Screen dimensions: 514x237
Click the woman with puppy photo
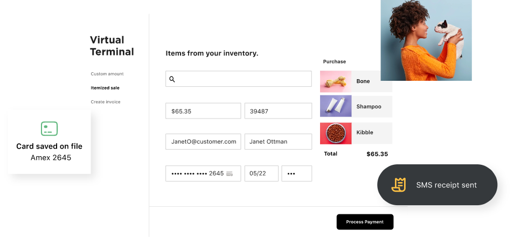pos(426,40)
